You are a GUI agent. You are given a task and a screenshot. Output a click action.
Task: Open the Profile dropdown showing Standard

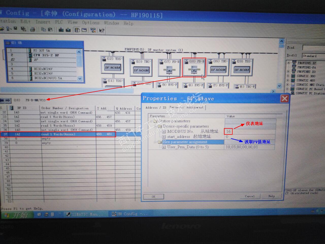(x=314, y=56)
